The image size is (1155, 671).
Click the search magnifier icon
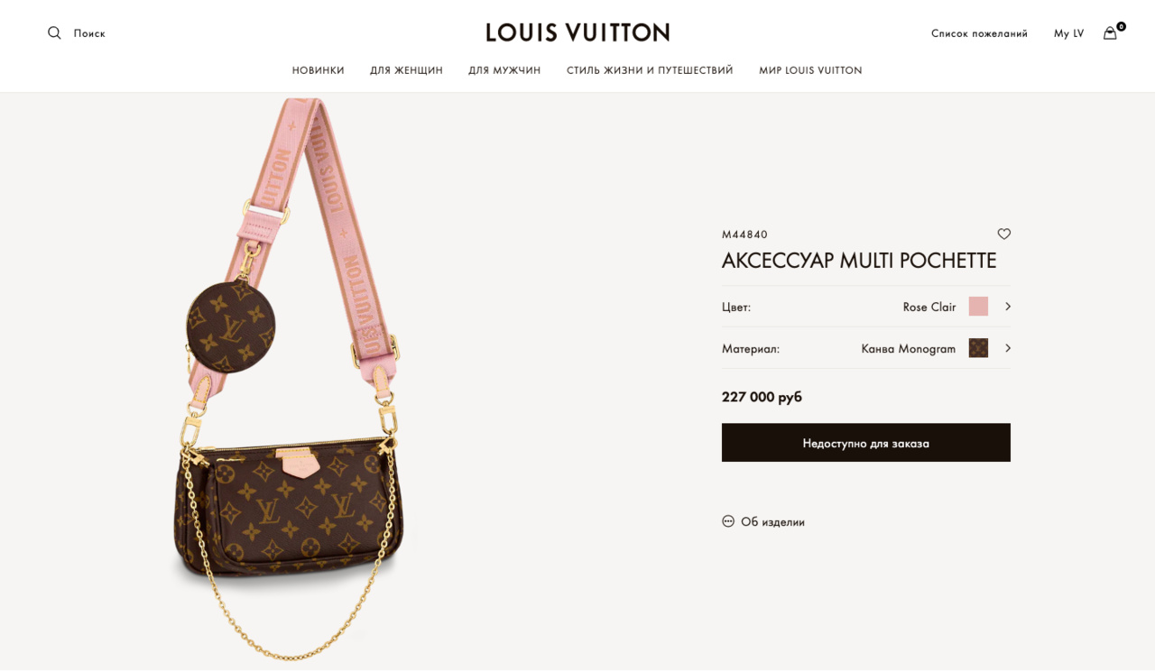[54, 33]
